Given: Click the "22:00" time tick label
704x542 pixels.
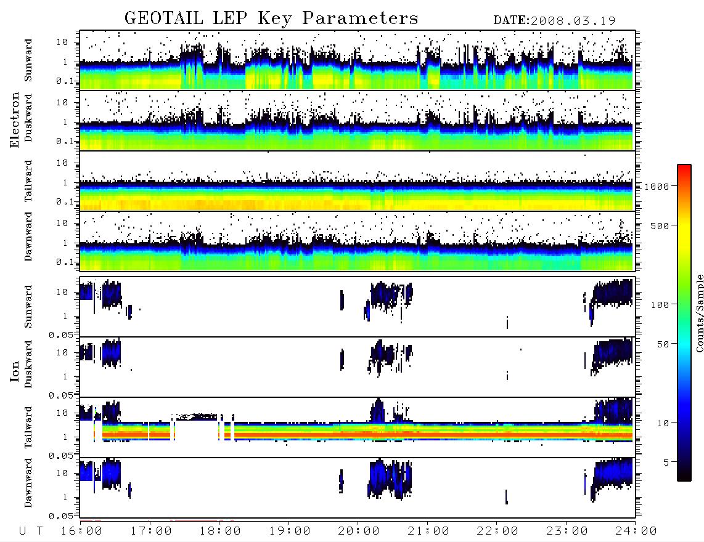Looking at the screenshot, I should [498, 531].
